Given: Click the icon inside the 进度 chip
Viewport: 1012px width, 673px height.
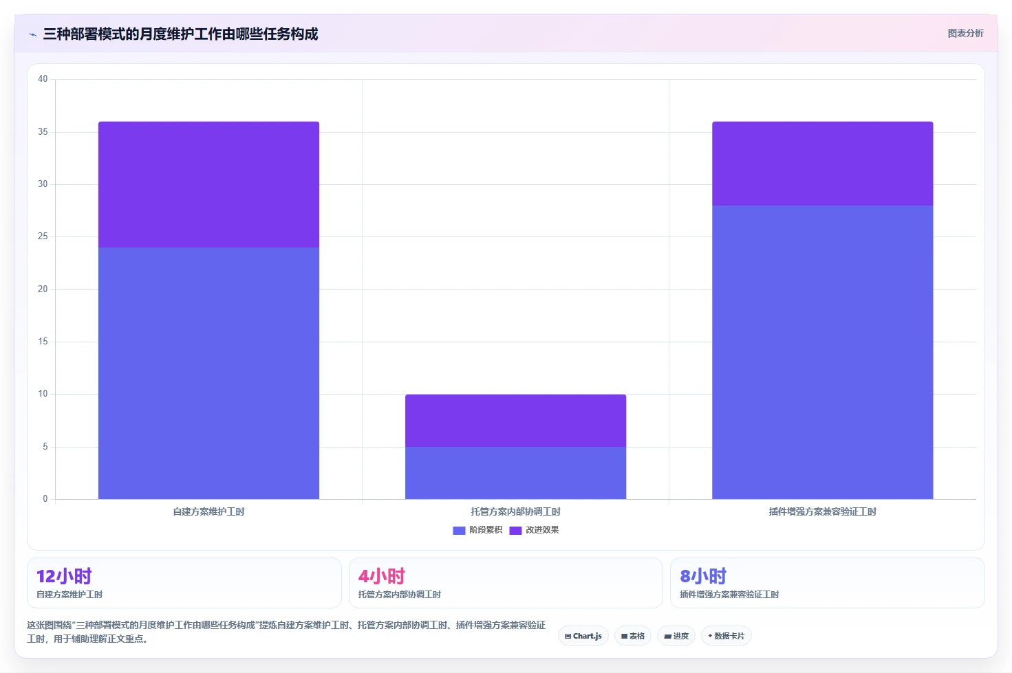Looking at the screenshot, I should click(x=667, y=637).
